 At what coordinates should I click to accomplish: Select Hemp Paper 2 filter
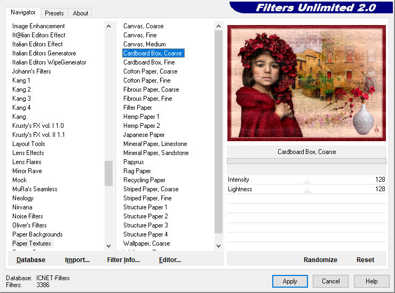(x=141, y=126)
